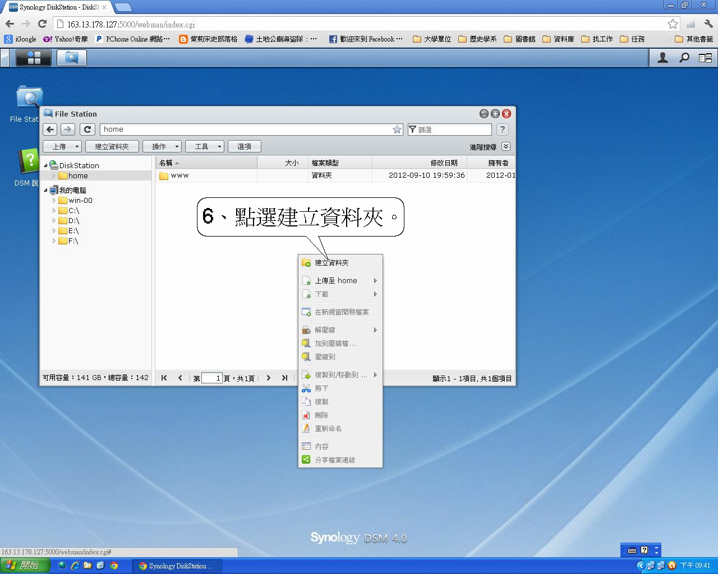
Task: Click the 建立資料夾 toolbar button
Action: (112, 146)
